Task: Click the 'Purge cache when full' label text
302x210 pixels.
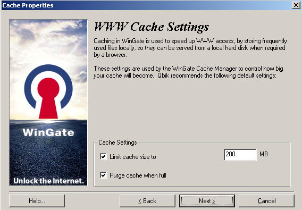Action: [138, 175]
